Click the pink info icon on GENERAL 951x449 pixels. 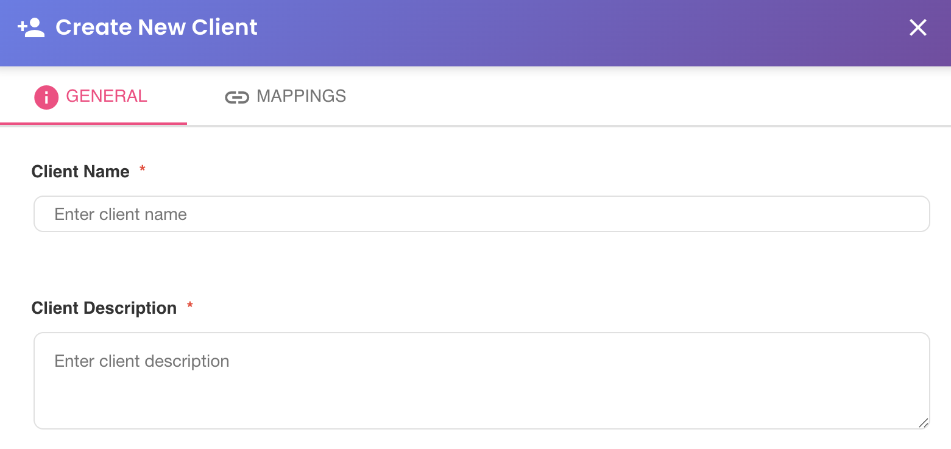point(46,97)
